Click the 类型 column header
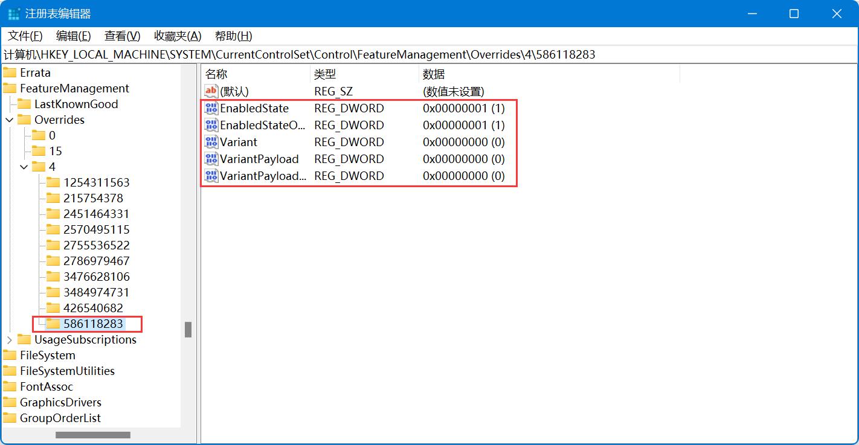Screen dimensions: 859x445 pos(364,74)
